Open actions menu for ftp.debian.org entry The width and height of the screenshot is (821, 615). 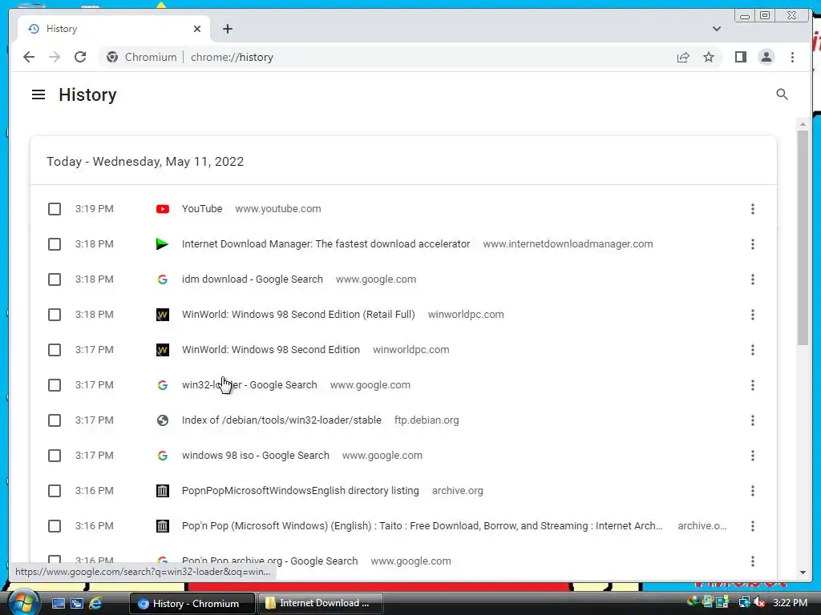point(752,420)
